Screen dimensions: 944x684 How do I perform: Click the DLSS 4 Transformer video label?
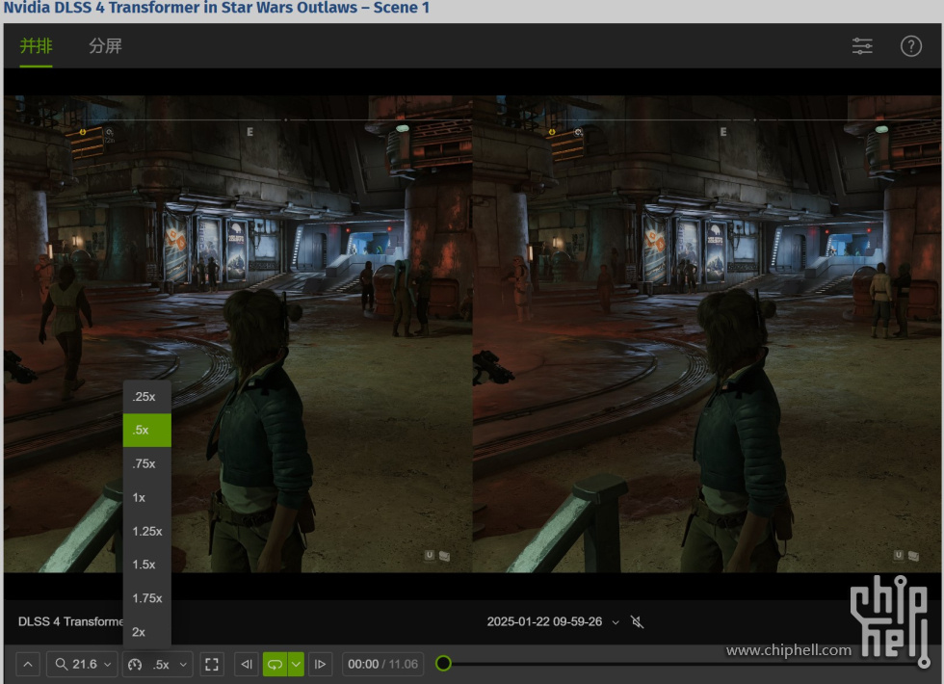click(70, 622)
